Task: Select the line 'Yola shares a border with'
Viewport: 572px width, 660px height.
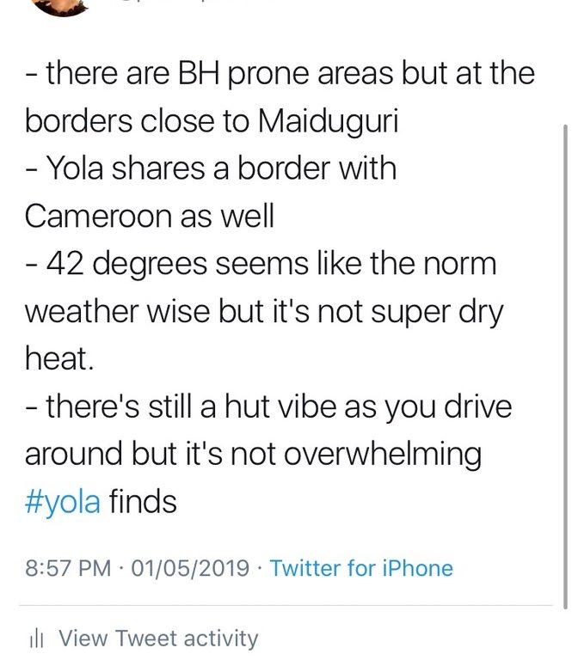Action: coord(211,168)
